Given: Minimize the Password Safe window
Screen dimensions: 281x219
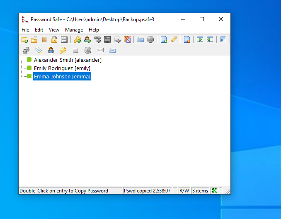Looking at the screenshot, I should click(183, 19).
